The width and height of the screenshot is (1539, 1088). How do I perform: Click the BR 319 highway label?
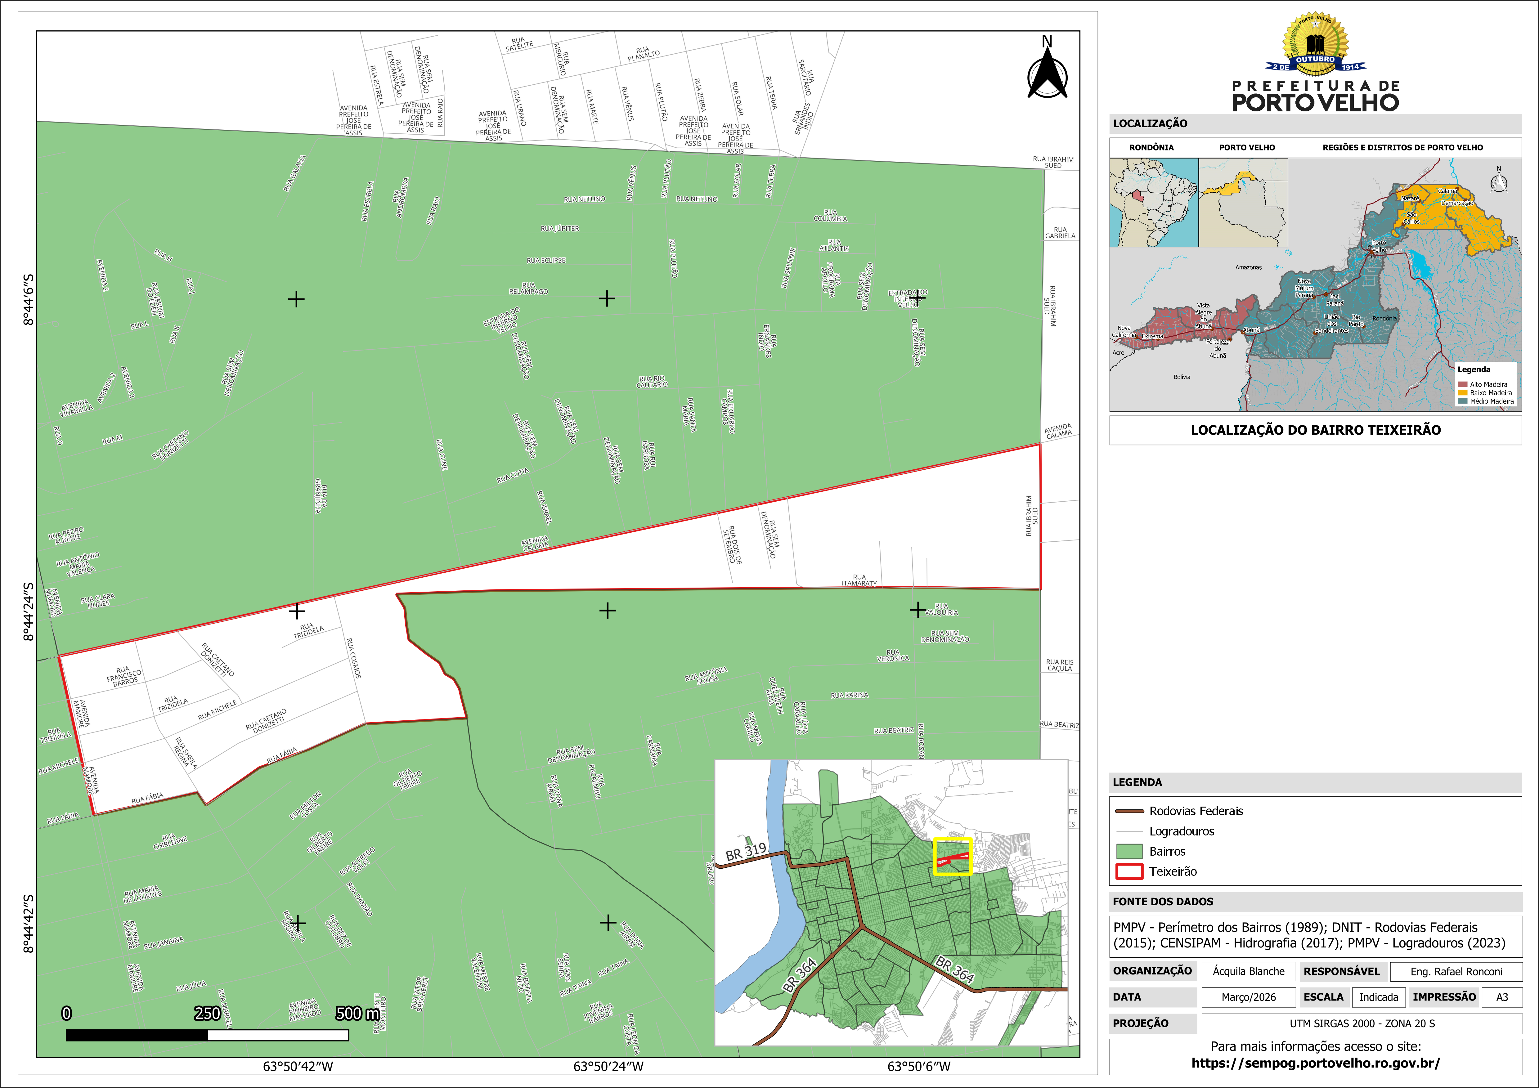(745, 851)
